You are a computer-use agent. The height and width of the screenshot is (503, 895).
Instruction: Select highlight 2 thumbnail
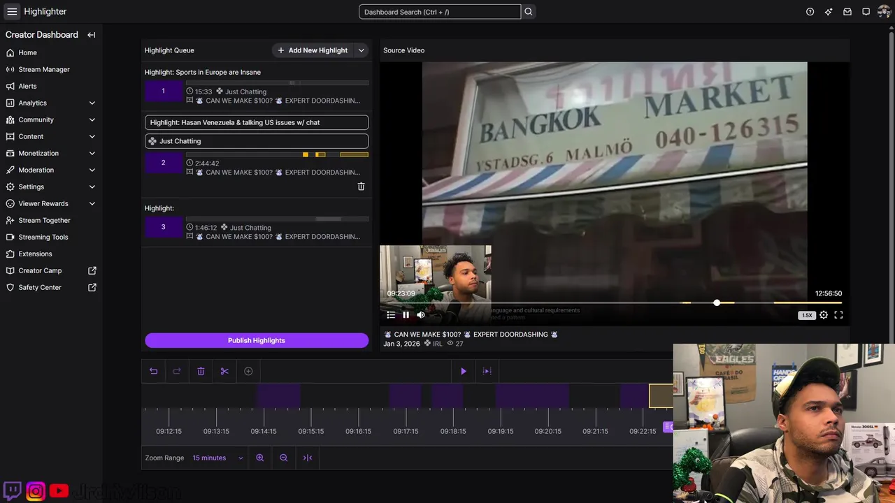point(164,163)
